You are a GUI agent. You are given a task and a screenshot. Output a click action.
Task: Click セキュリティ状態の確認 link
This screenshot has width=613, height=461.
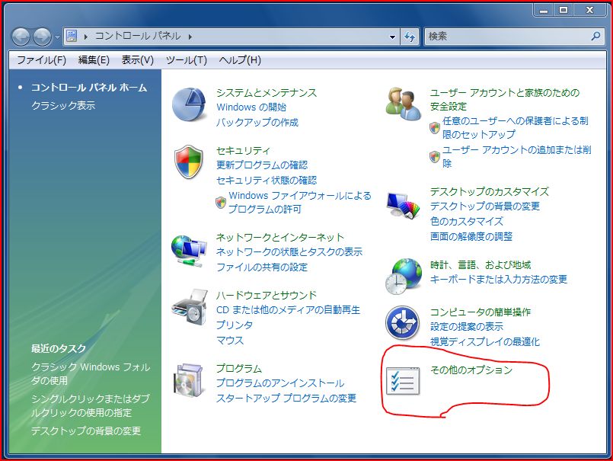(x=267, y=181)
